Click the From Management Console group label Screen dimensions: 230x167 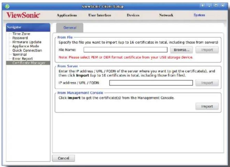[x=80, y=93]
